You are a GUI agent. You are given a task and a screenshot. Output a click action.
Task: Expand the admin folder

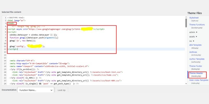tap(193, 32)
